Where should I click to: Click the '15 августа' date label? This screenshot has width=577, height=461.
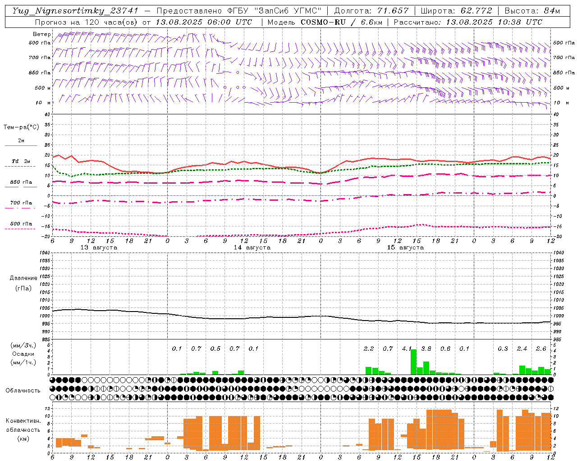pos(405,248)
